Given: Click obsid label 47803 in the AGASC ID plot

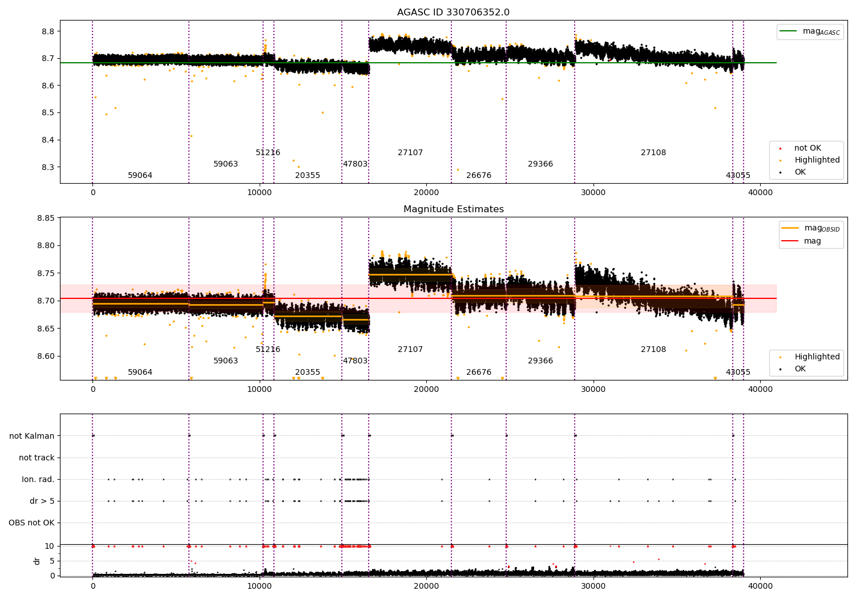Looking at the screenshot, I should click(x=355, y=164).
